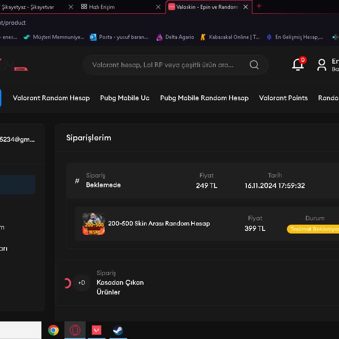Click 200-500 Skin Arası Random Hesap title
The height and width of the screenshot is (339, 339).
click(x=159, y=223)
